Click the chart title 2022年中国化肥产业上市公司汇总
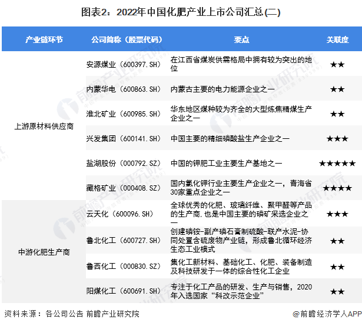Image resolution: width=362 pixels, height=326 pixels. tap(181, 11)
